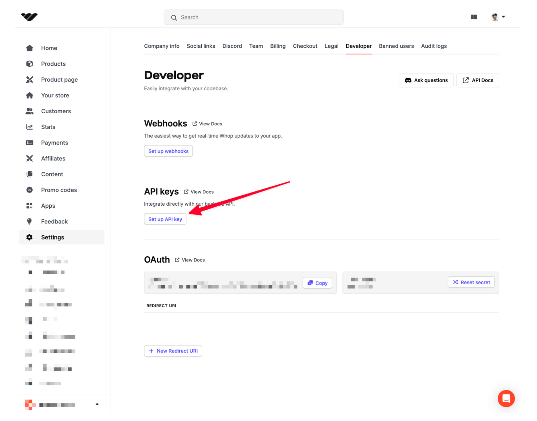Click Set up API key button
The image size is (537, 421).
165,219
